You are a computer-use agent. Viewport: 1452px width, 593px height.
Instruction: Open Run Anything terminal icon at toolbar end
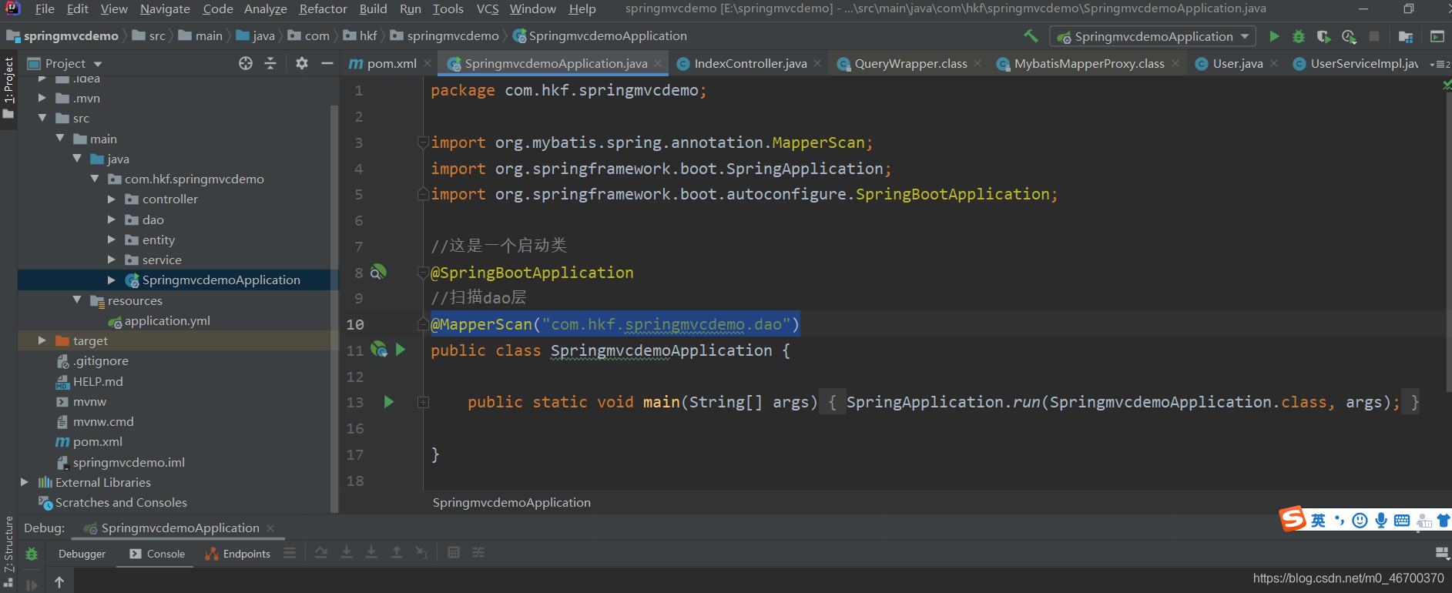[1437, 36]
